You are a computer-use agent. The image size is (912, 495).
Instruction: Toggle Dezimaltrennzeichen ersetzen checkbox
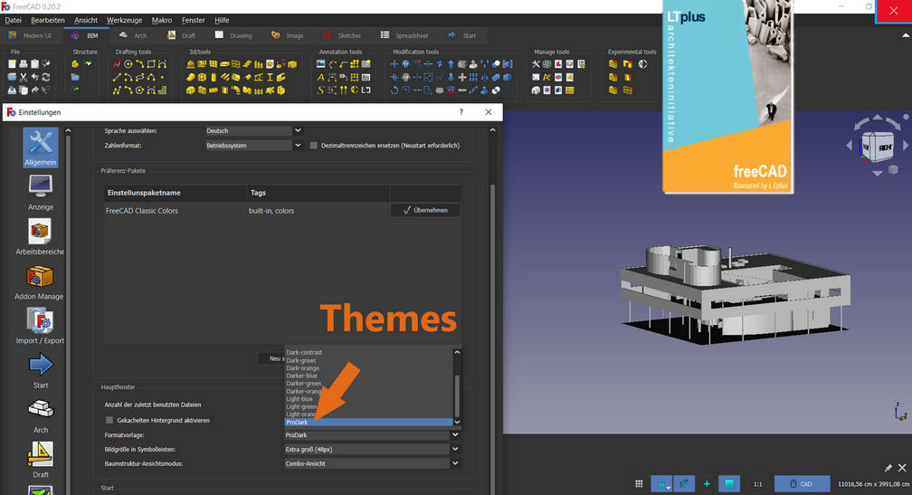pyautogui.click(x=313, y=146)
